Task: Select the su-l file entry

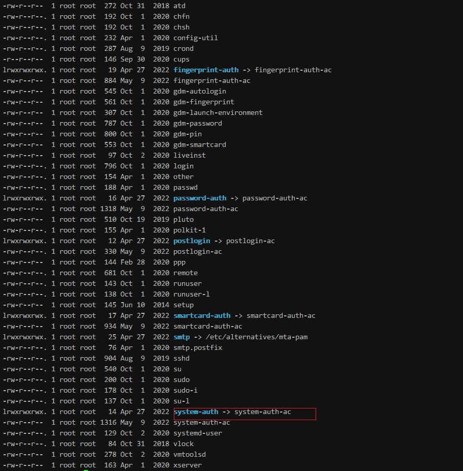Action: pyautogui.click(x=181, y=401)
